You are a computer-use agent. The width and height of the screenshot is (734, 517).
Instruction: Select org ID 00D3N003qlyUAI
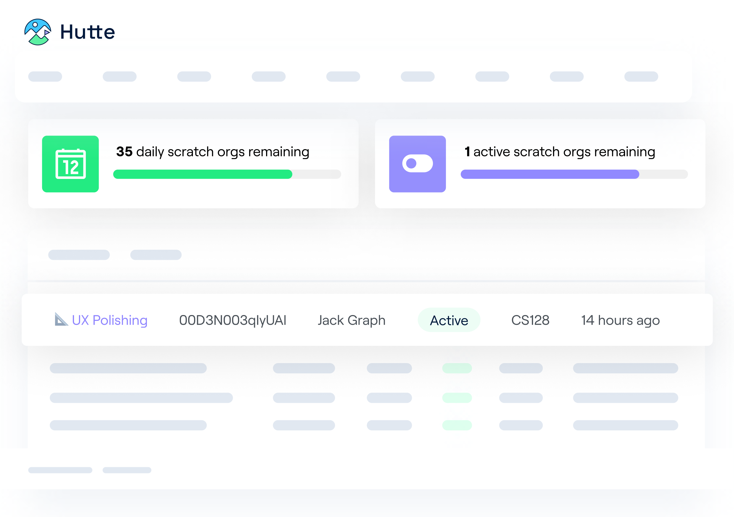coord(232,320)
